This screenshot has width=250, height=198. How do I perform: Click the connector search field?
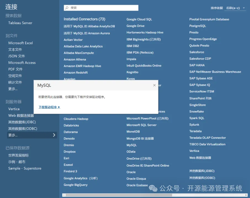click(101, 8)
